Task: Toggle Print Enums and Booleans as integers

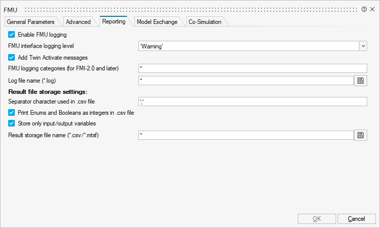Action: [x=12, y=113]
